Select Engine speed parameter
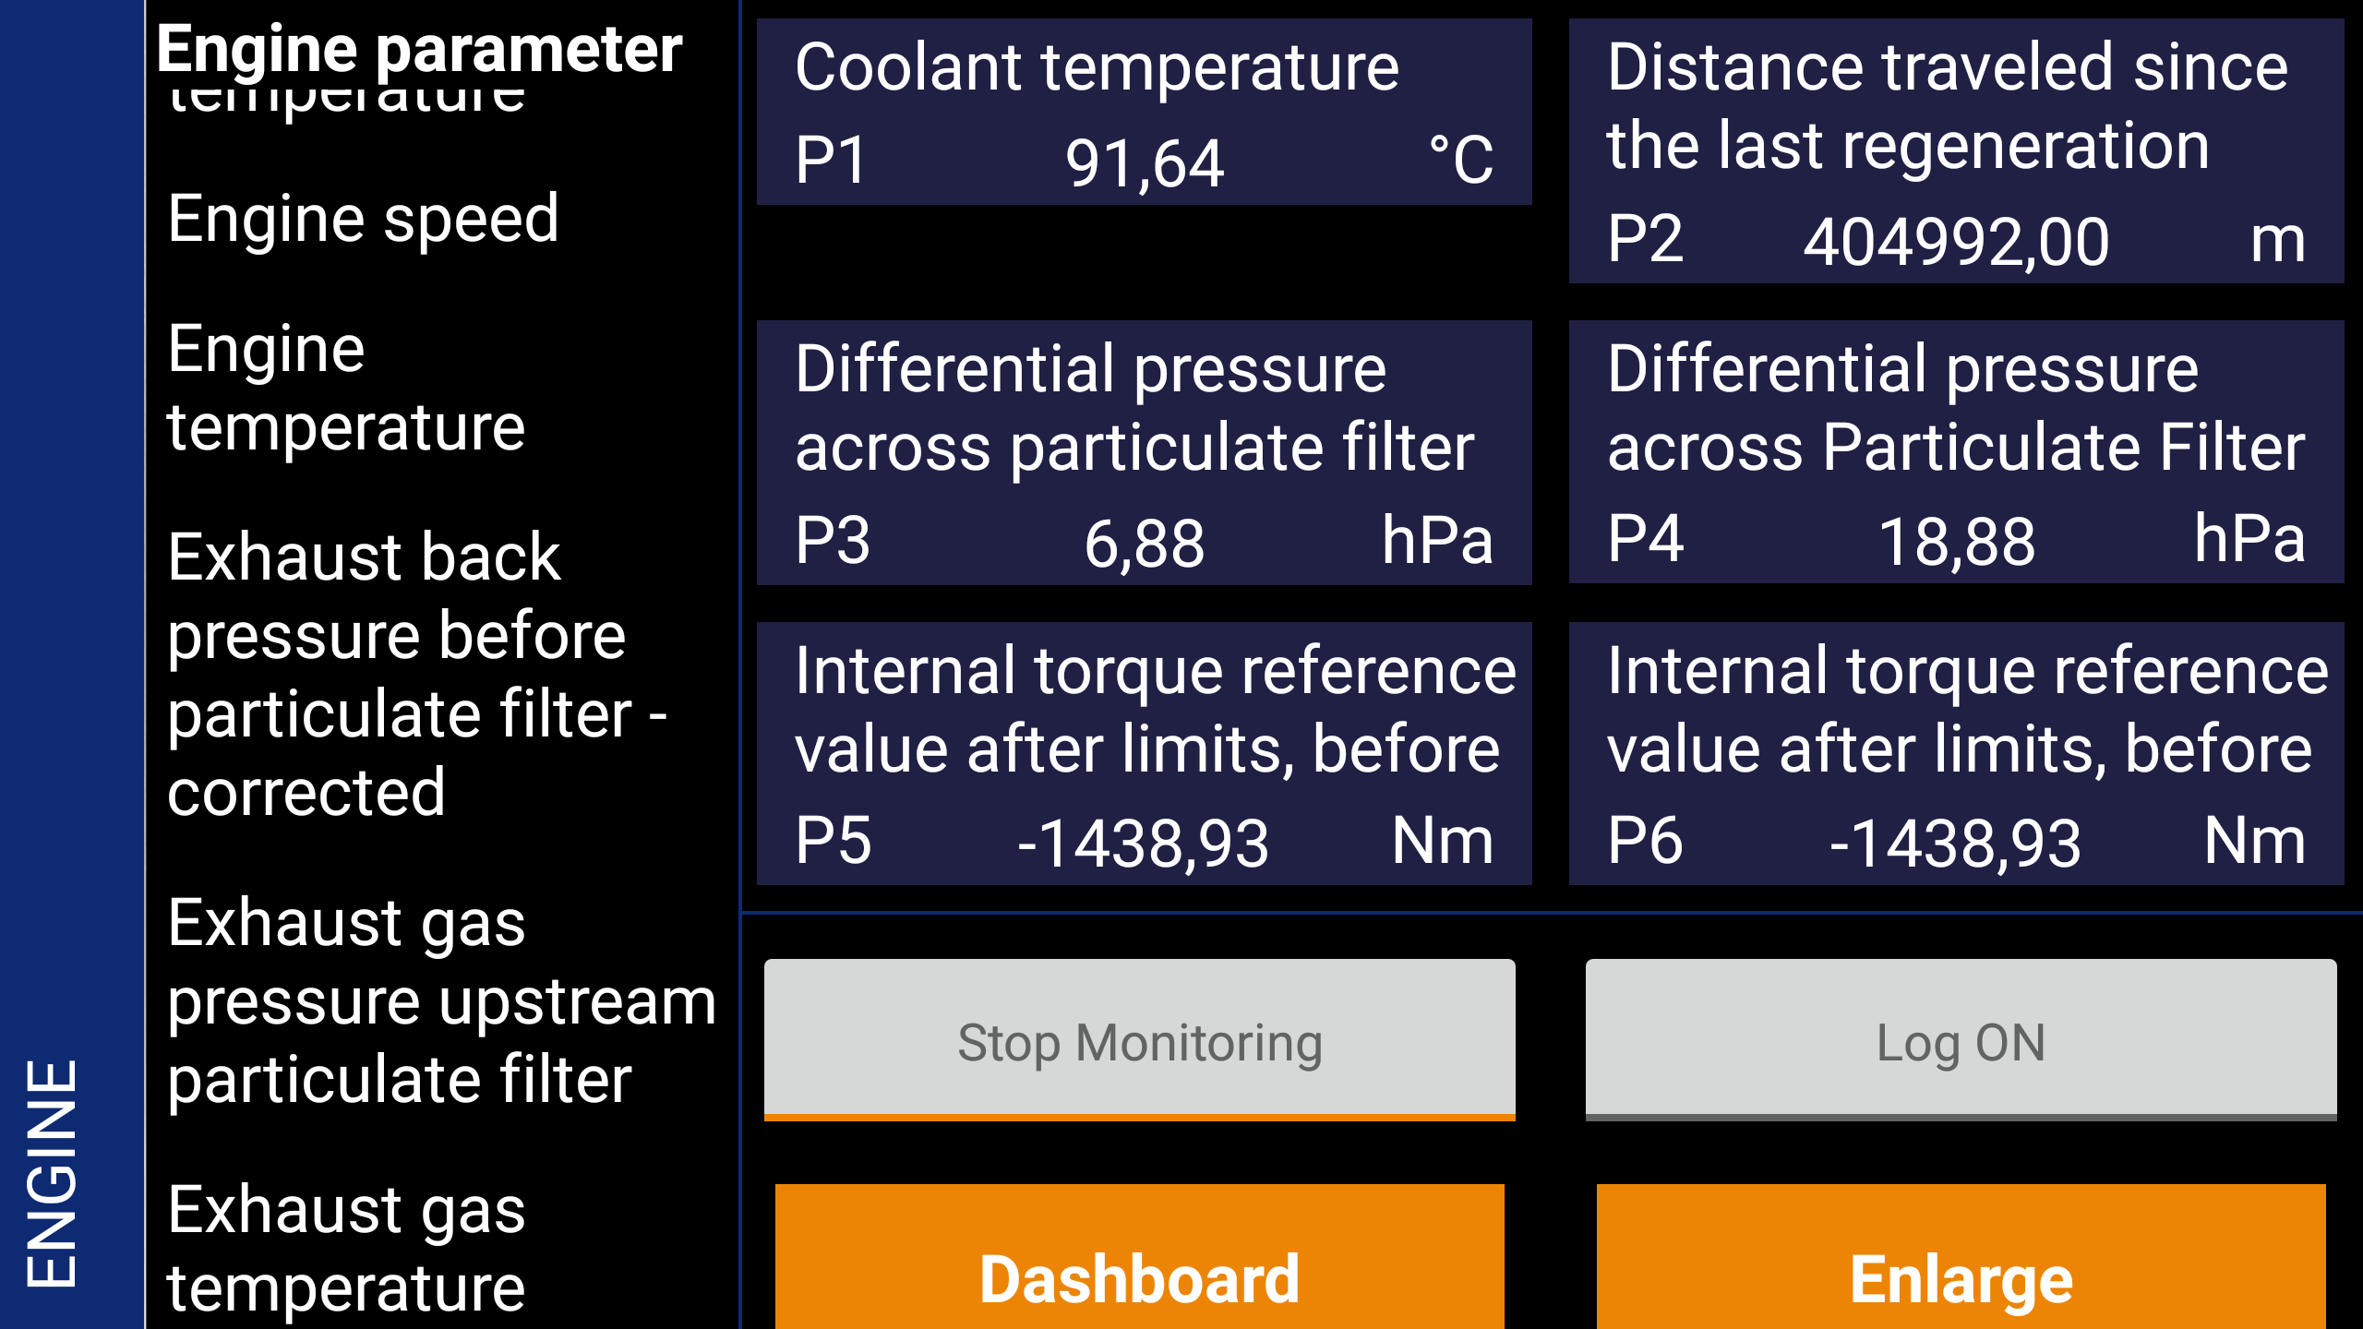The image size is (2363, 1329). (363, 220)
